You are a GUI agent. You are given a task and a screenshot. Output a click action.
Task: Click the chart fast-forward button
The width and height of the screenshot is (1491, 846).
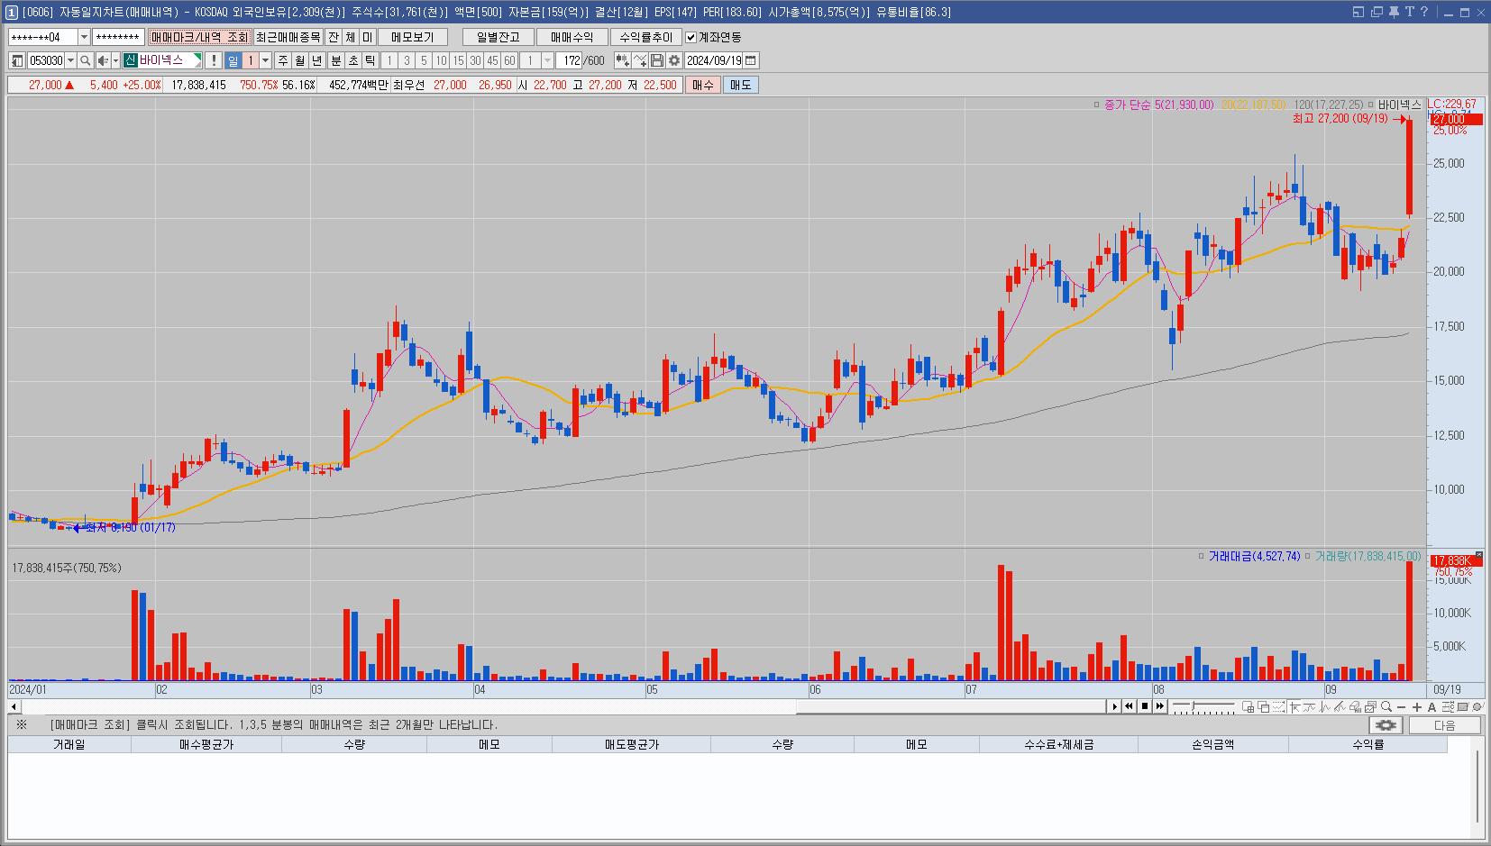point(1160,707)
